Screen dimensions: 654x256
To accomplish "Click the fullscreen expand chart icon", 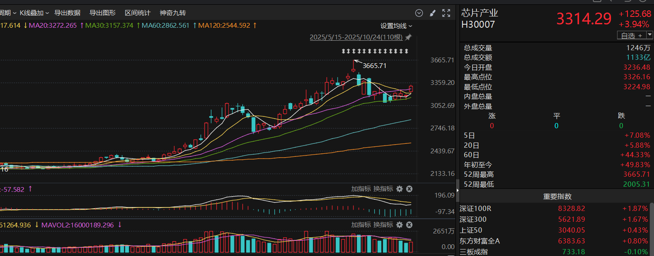I will tap(446, 13).
